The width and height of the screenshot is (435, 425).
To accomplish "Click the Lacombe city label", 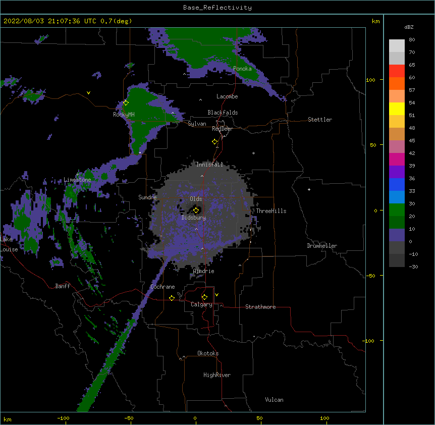I will 227,96.
